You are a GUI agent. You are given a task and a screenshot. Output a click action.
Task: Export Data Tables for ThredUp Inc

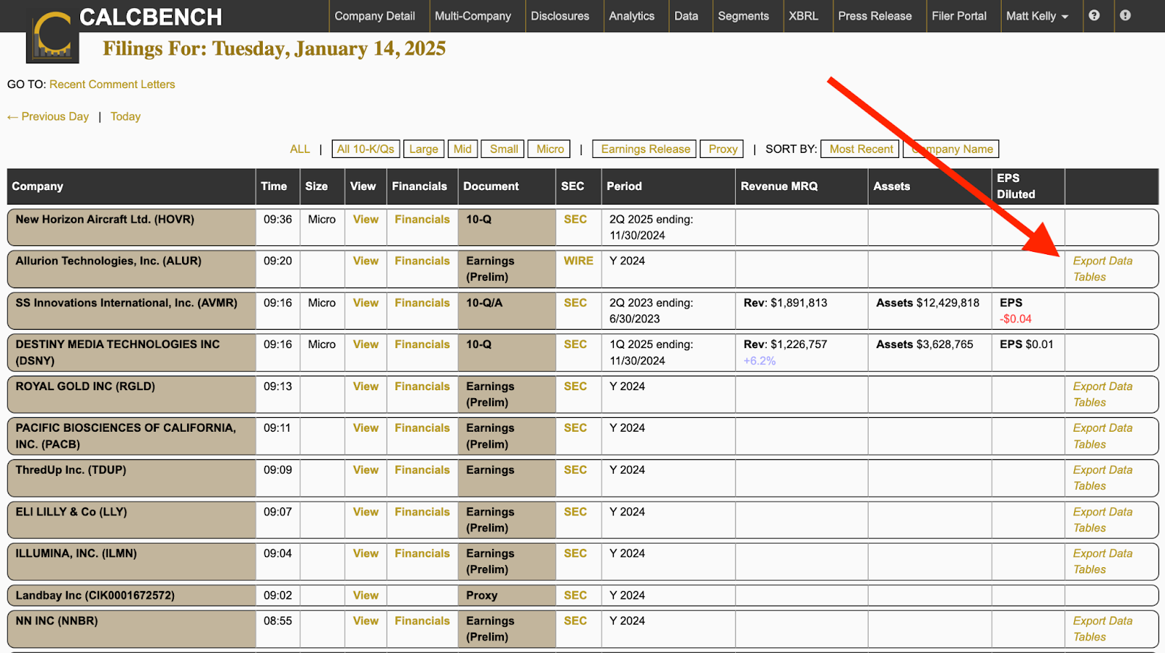(x=1102, y=478)
